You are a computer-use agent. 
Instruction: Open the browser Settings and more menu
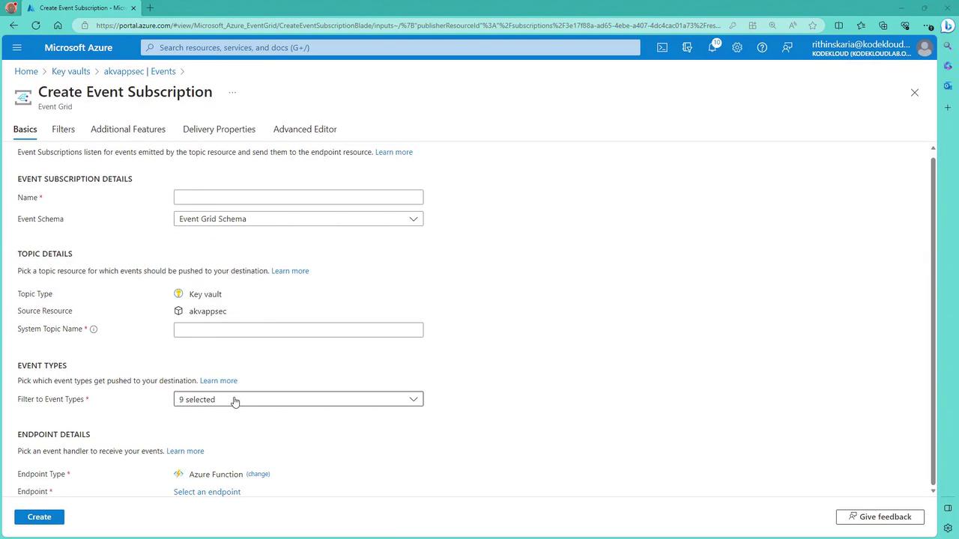click(x=928, y=25)
